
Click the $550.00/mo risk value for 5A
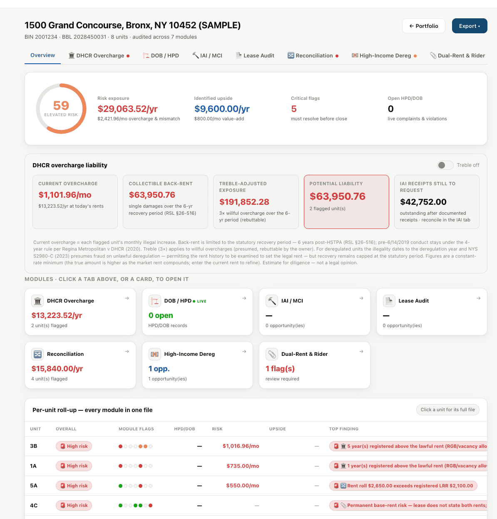coord(243,486)
